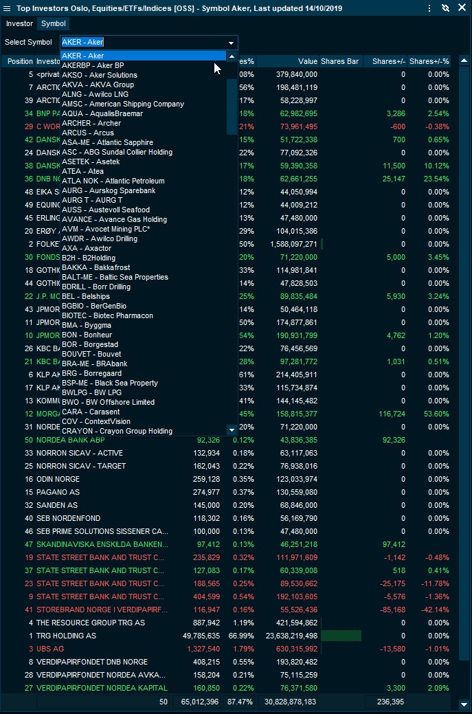Screen dimensions: 472x714
Task: Switch to the Investor tab
Action: click(19, 23)
